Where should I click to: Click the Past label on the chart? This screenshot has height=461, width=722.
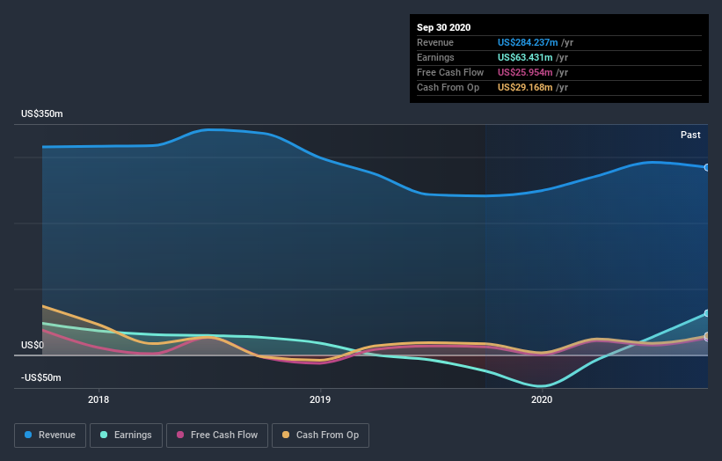(690, 135)
